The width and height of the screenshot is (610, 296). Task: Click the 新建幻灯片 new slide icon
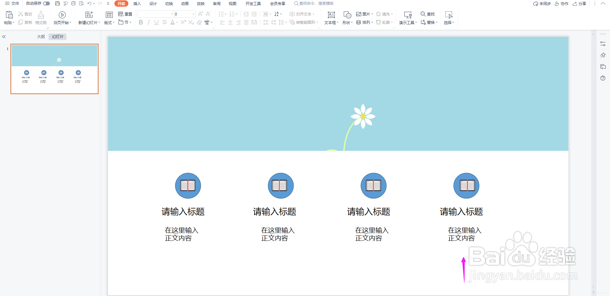coord(89,15)
